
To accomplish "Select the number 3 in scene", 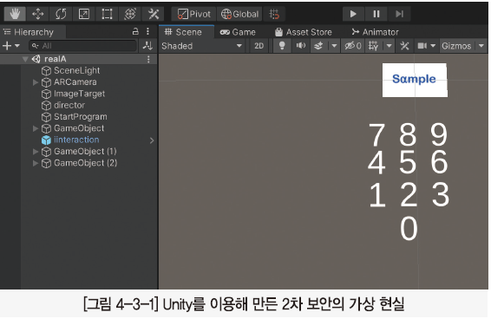I will point(441,195).
